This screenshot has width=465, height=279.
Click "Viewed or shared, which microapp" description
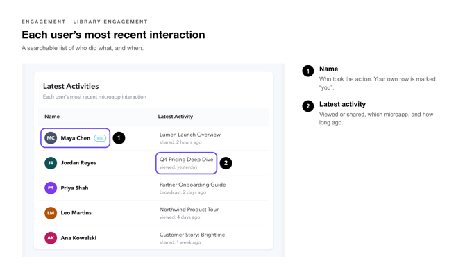376,118
